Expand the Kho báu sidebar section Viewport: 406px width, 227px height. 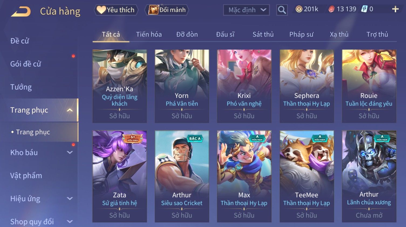click(x=70, y=153)
